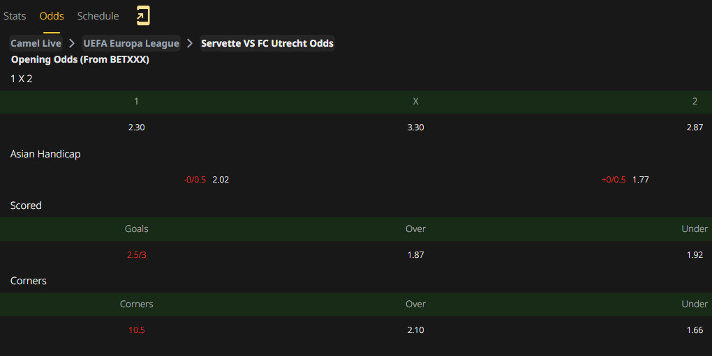Go to Camel Live breadcrumb

pyautogui.click(x=36, y=43)
